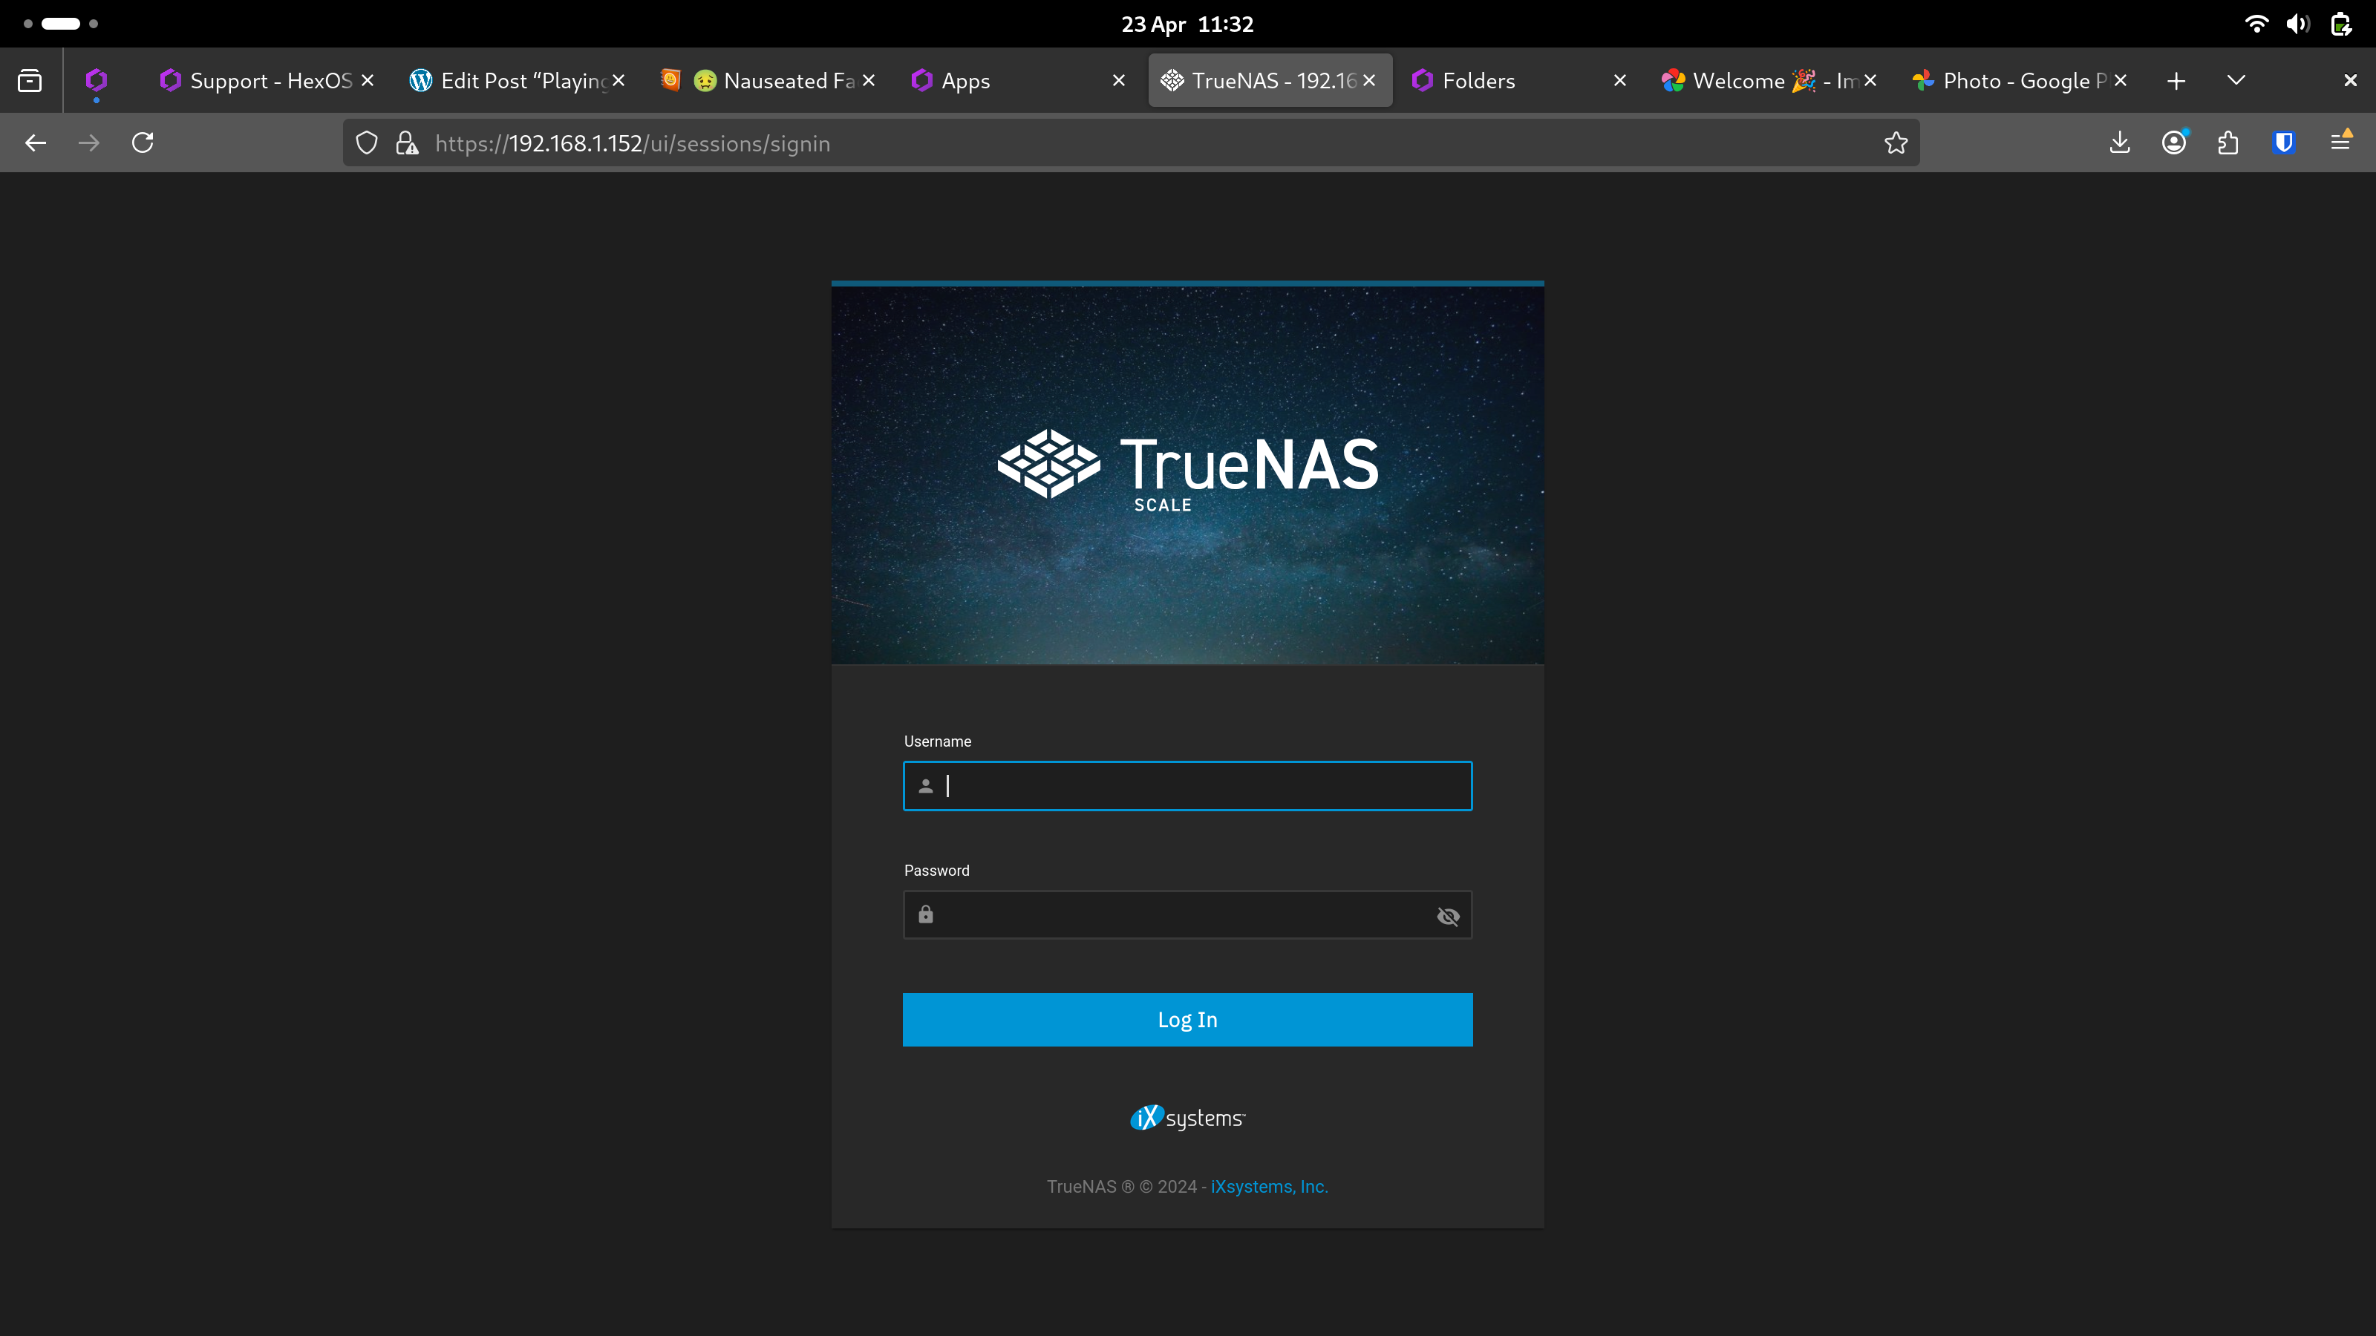Focus the Password input field
This screenshot has height=1336, width=2376.
click(1181, 914)
